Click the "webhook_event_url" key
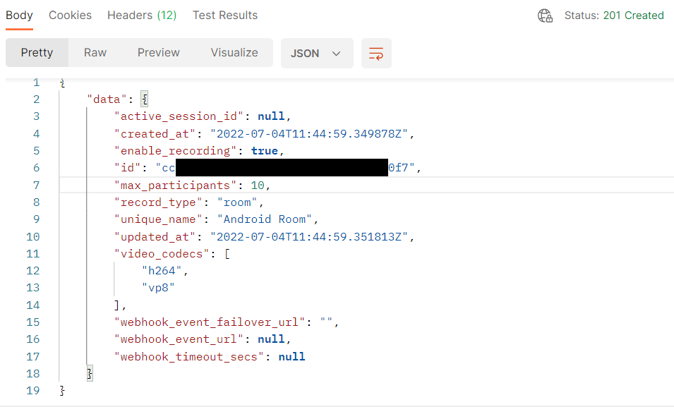This screenshot has height=407, width=674. pyautogui.click(x=179, y=339)
